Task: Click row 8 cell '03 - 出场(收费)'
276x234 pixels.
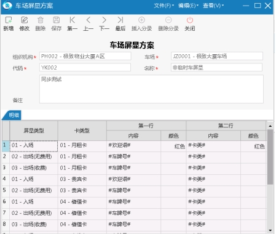Action: click(x=34, y=225)
